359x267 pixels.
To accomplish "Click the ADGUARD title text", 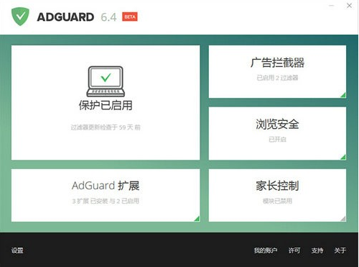I will (65, 17).
